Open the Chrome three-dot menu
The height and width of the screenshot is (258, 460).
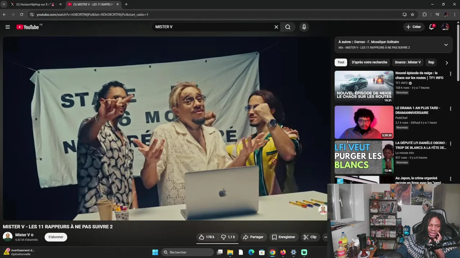coord(454,14)
